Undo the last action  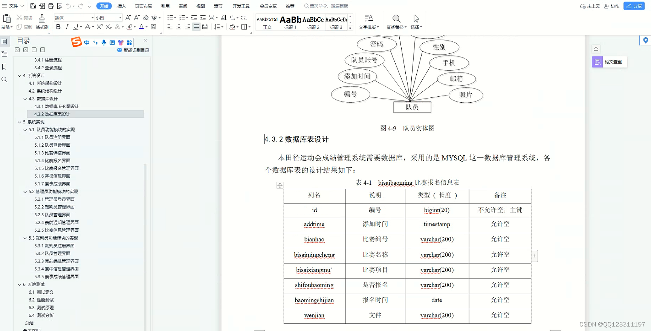tap(68, 6)
